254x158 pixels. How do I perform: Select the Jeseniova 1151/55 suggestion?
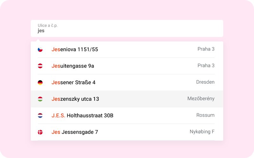(75, 49)
